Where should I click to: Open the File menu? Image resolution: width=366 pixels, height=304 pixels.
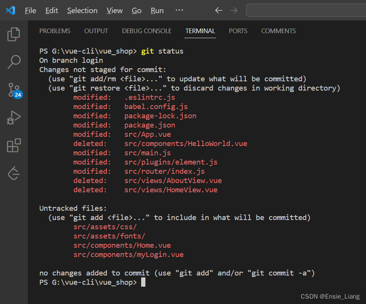(30, 10)
